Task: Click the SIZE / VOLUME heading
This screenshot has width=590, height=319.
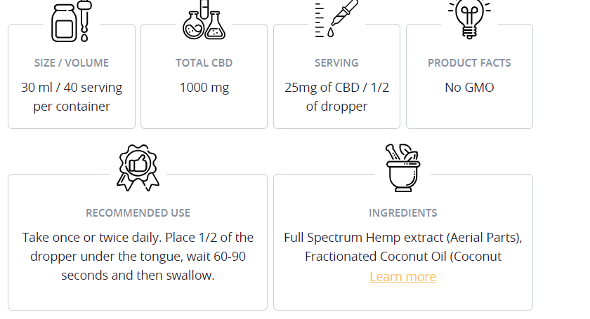Action: [x=72, y=63]
